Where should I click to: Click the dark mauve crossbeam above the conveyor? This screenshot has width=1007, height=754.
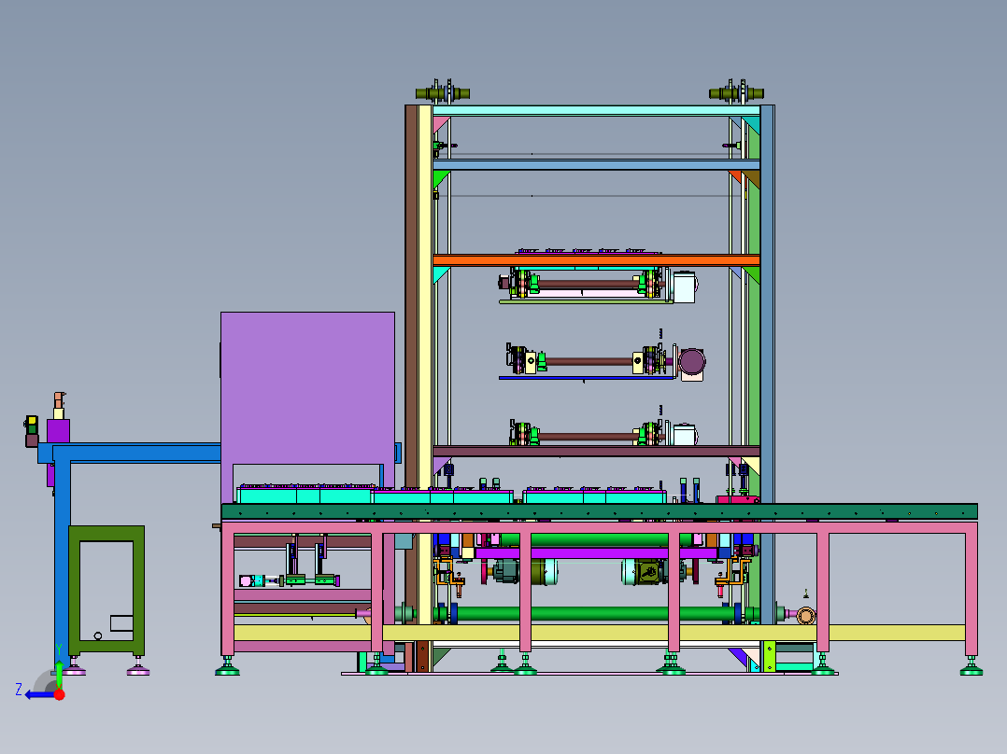point(596,451)
